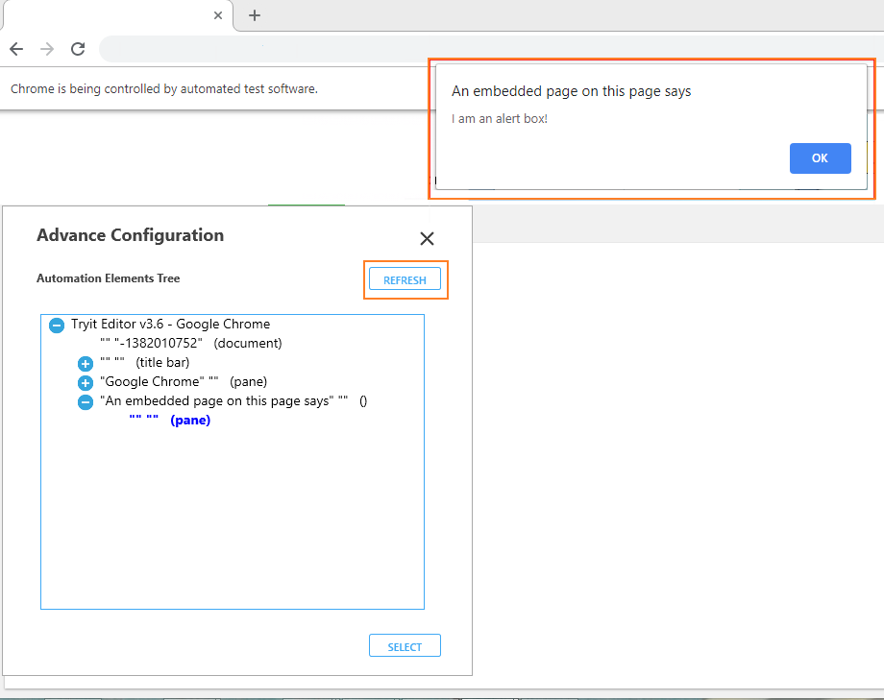Select "An embedded page on this page says" label
Image resolution: width=884 pixels, height=700 pixels.
[x=229, y=401]
